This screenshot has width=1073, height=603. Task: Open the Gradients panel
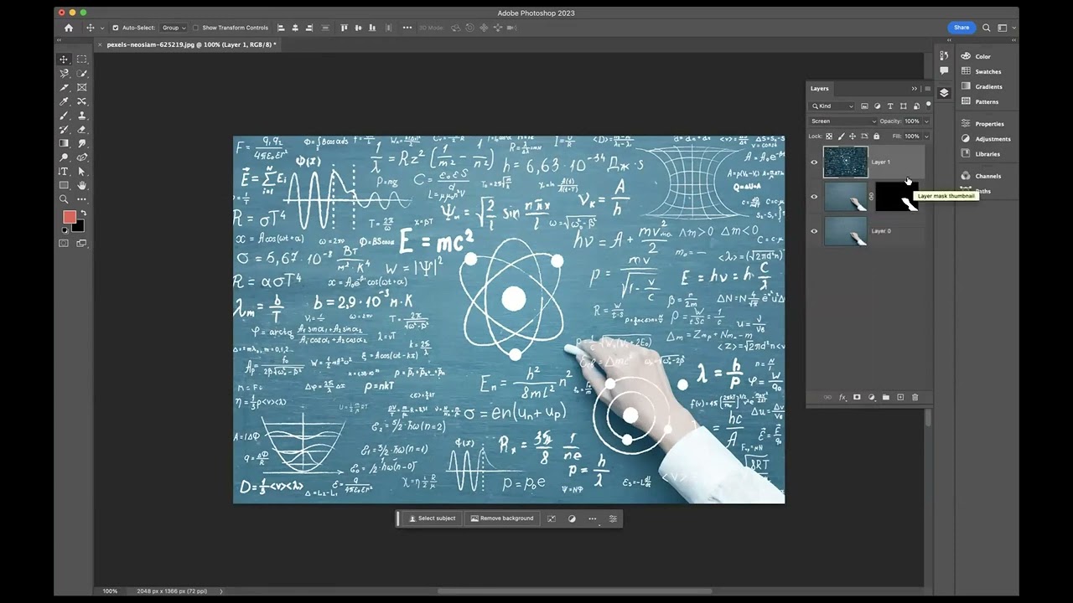tap(981, 87)
